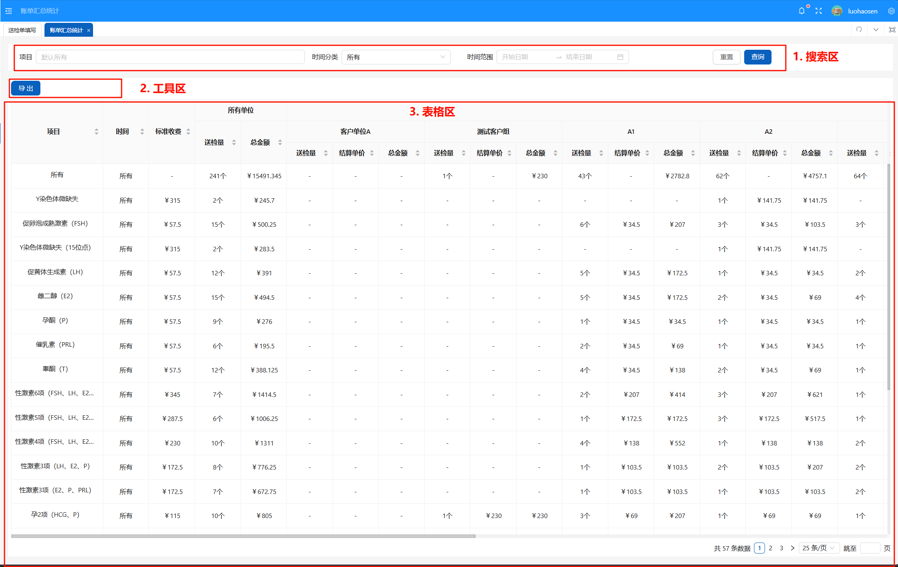
Task: Click the 查询 button
Action: 757,57
